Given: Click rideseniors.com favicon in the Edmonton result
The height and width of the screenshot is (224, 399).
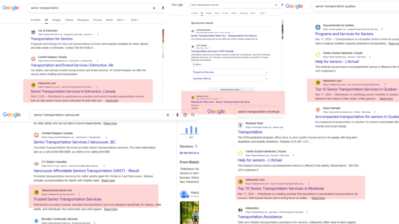Looking at the screenshot, I should point(34,85).
